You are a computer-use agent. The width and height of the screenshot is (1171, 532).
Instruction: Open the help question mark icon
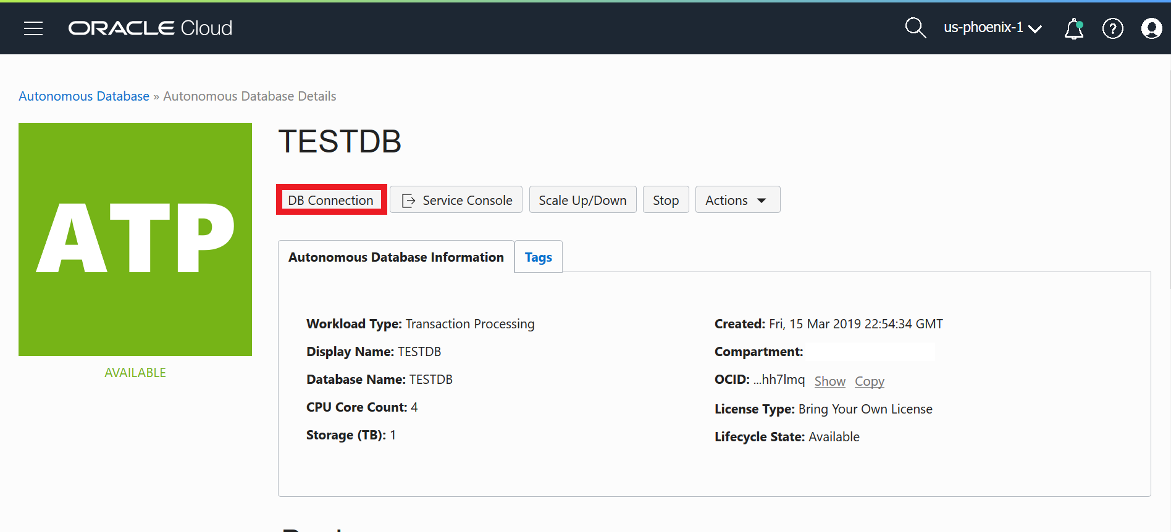point(1112,28)
